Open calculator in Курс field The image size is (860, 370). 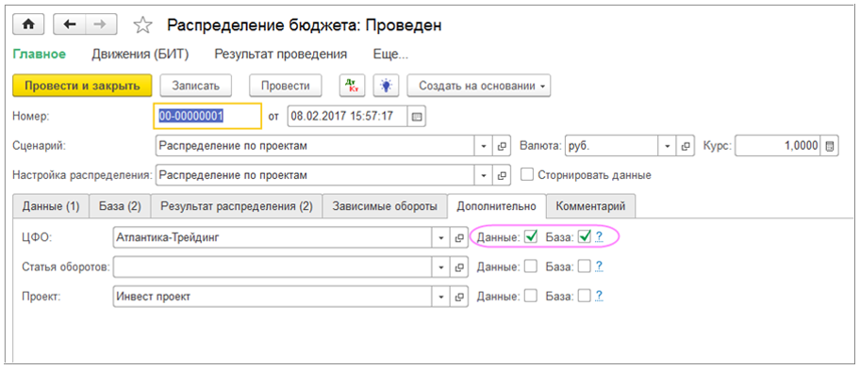[829, 146]
